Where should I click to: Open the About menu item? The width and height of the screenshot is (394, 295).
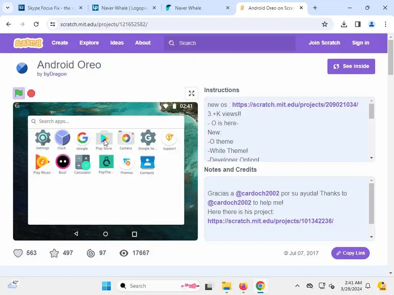(143, 43)
